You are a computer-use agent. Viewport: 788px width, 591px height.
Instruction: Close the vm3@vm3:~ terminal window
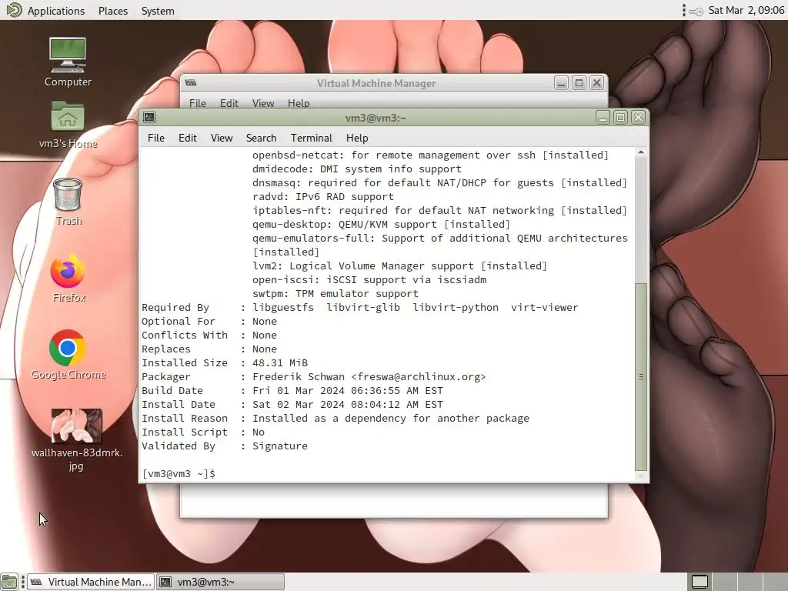click(638, 118)
